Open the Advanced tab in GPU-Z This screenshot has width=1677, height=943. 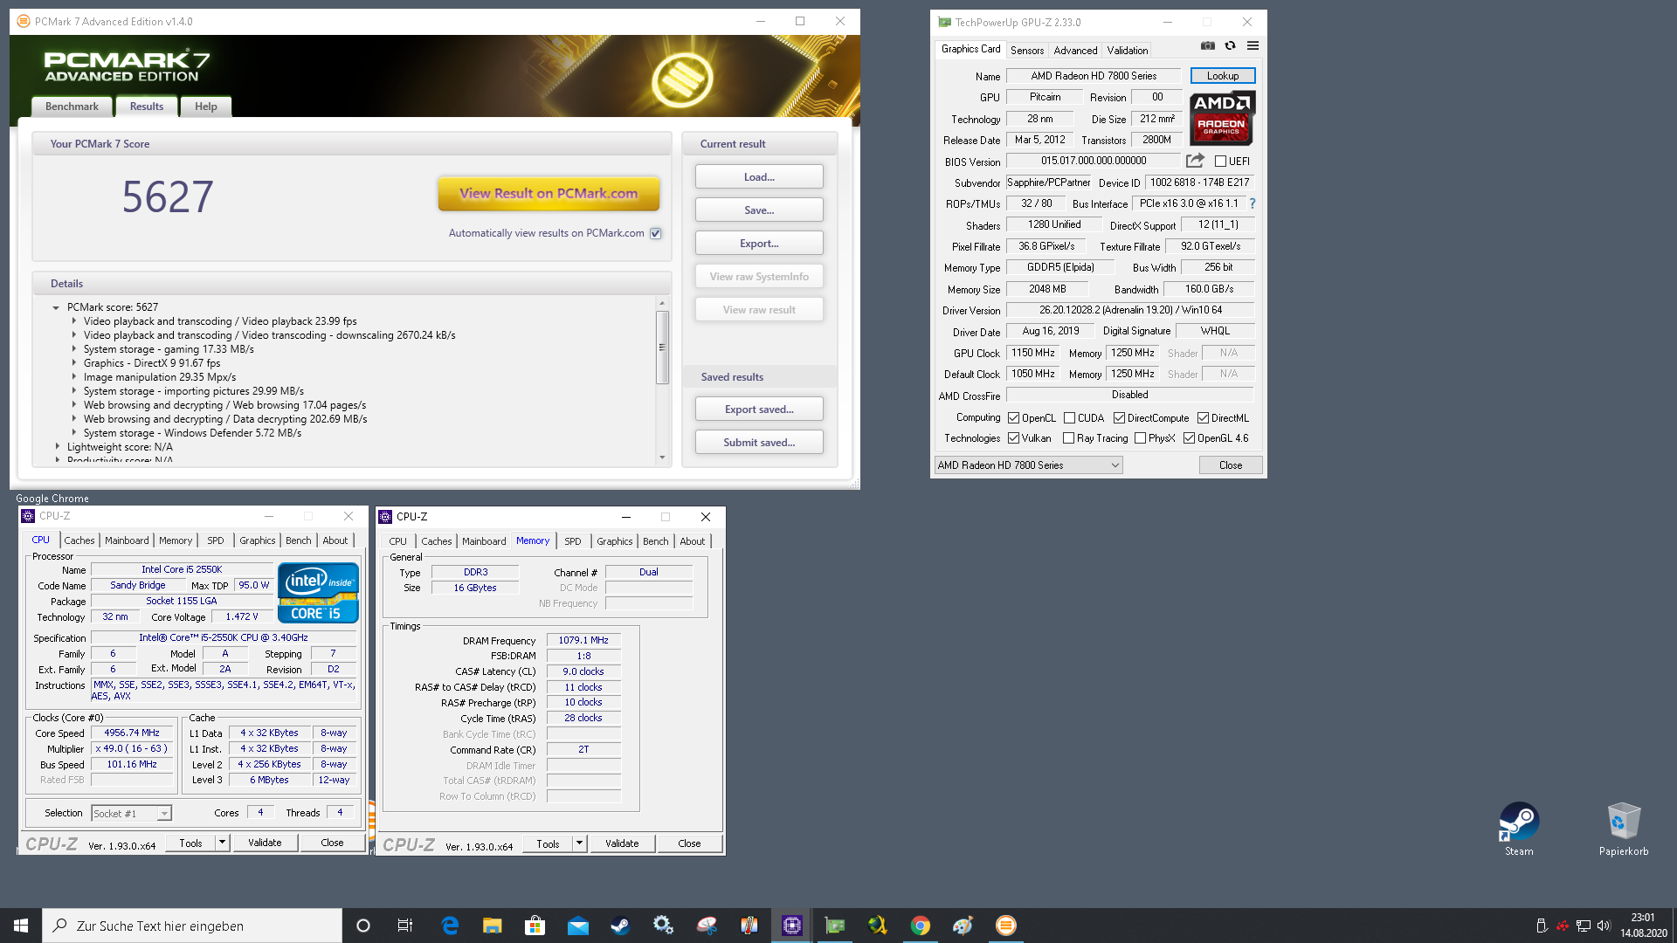[1075, 51]
